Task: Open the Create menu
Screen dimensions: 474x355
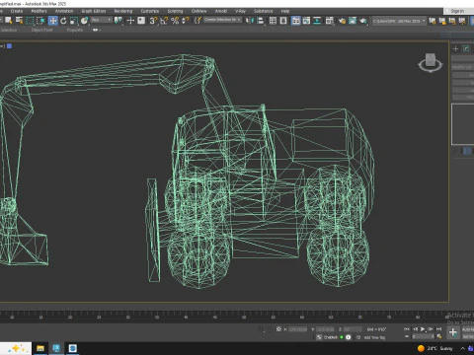Action: click(17, 11)
